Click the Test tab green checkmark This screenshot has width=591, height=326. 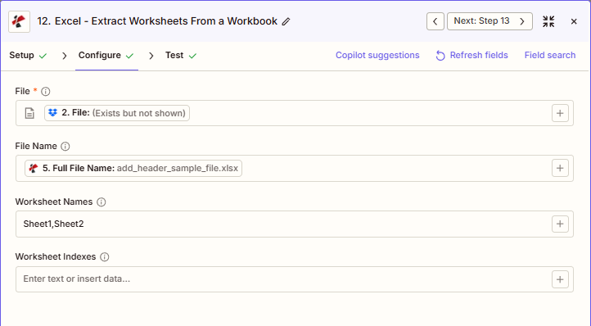192,56
